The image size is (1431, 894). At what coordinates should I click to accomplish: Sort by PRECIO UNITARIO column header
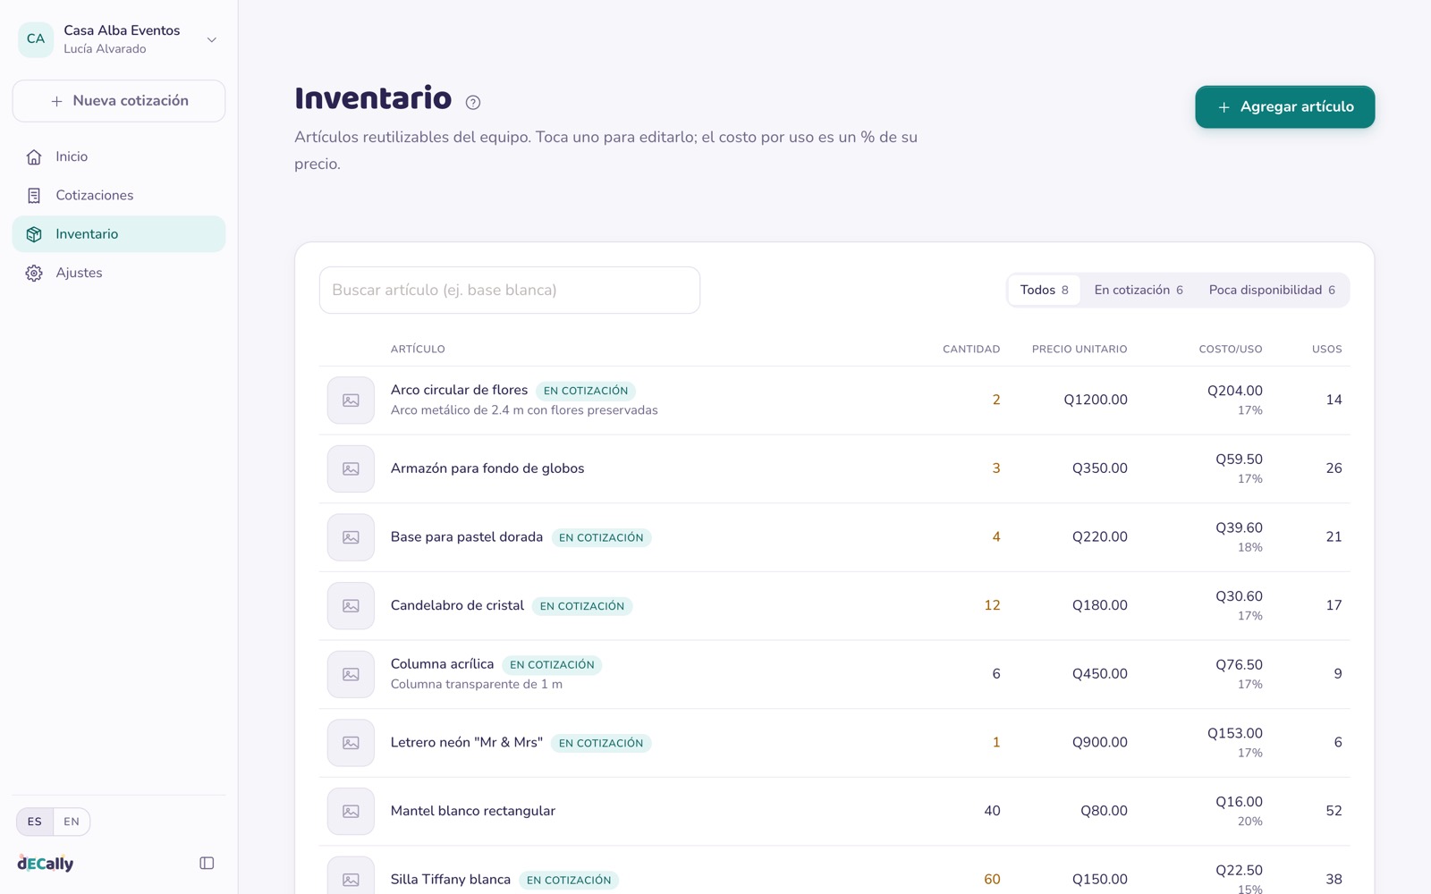click(1080, 350)
